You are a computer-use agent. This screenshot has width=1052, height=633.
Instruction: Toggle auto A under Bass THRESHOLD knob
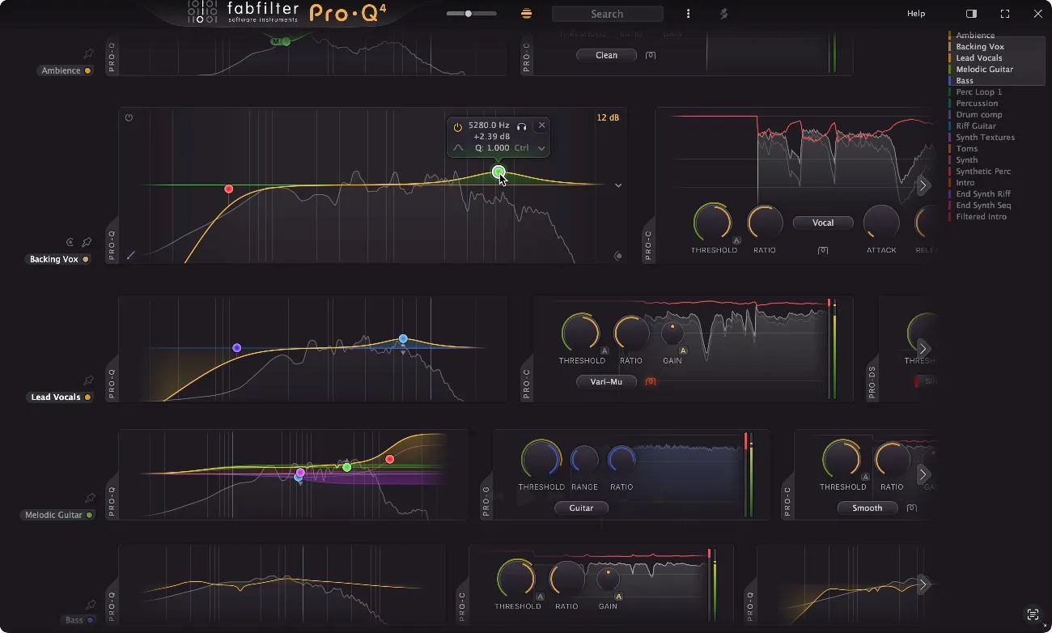pyautogui.click(x=540, y=597)
